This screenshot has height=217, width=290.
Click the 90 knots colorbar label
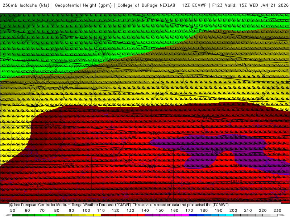[x=71, y=210]
